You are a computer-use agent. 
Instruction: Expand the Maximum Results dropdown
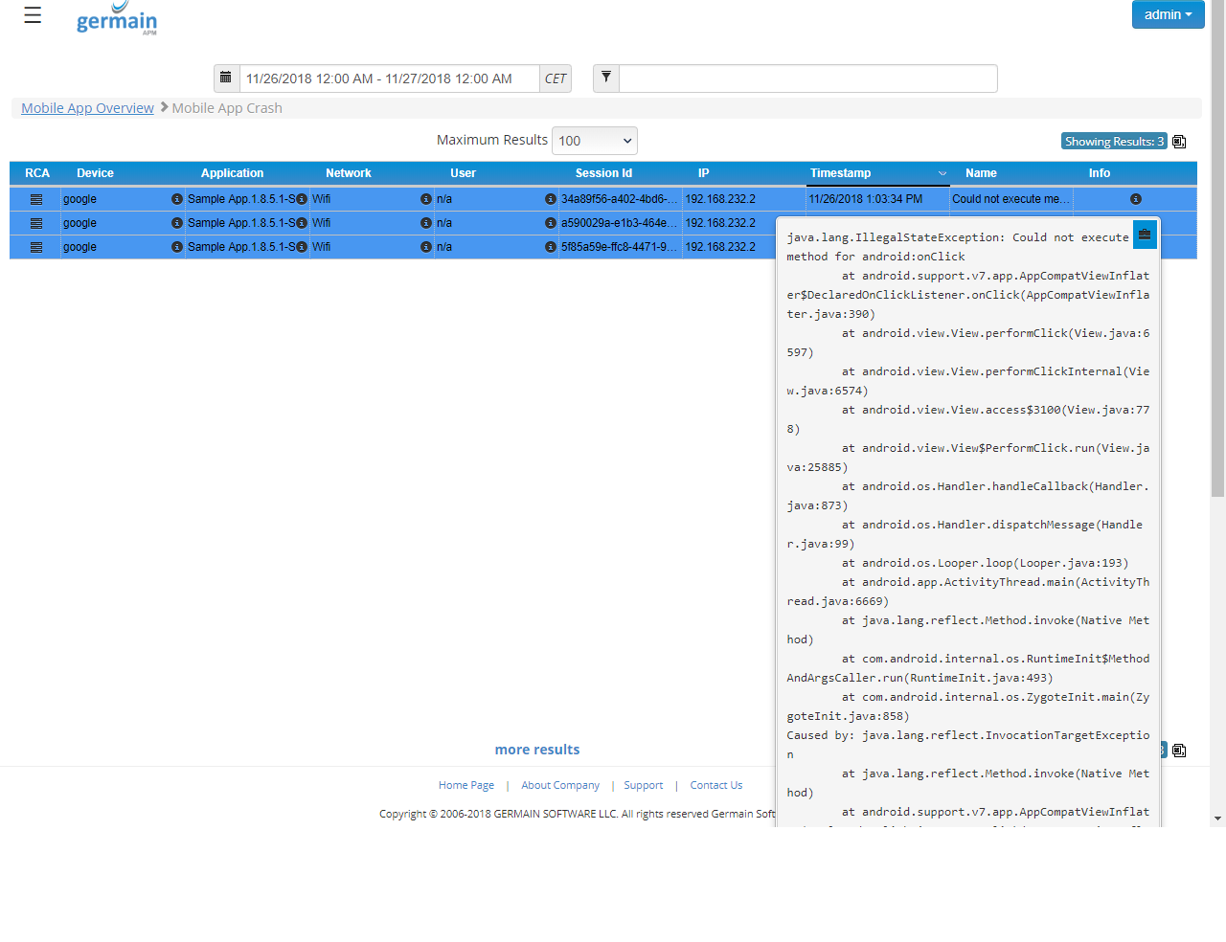tap(595, 141)
